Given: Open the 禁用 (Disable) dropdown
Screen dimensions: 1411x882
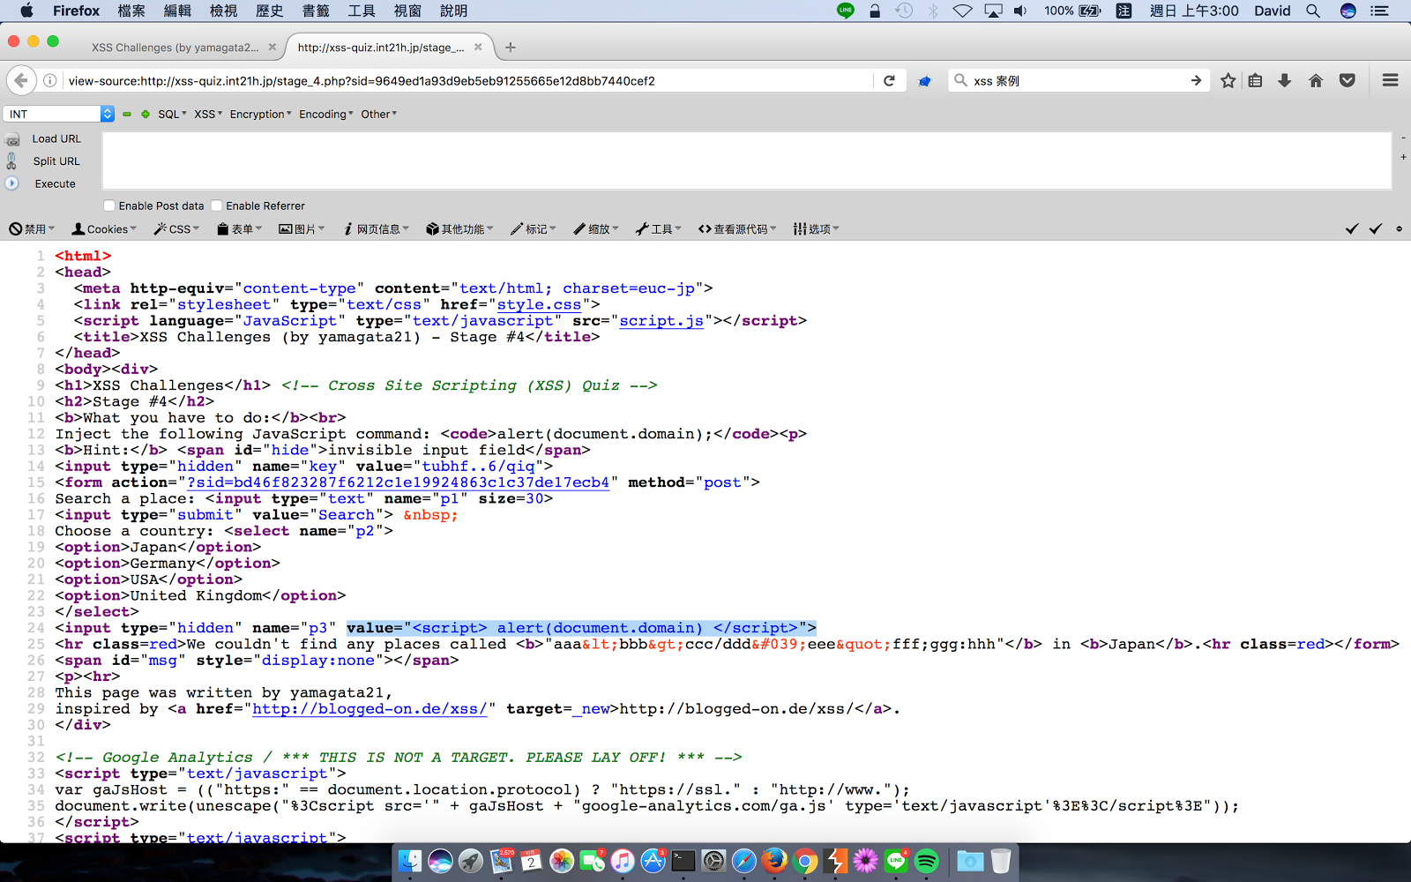Looking at the screenshot, I should [32, 229].
